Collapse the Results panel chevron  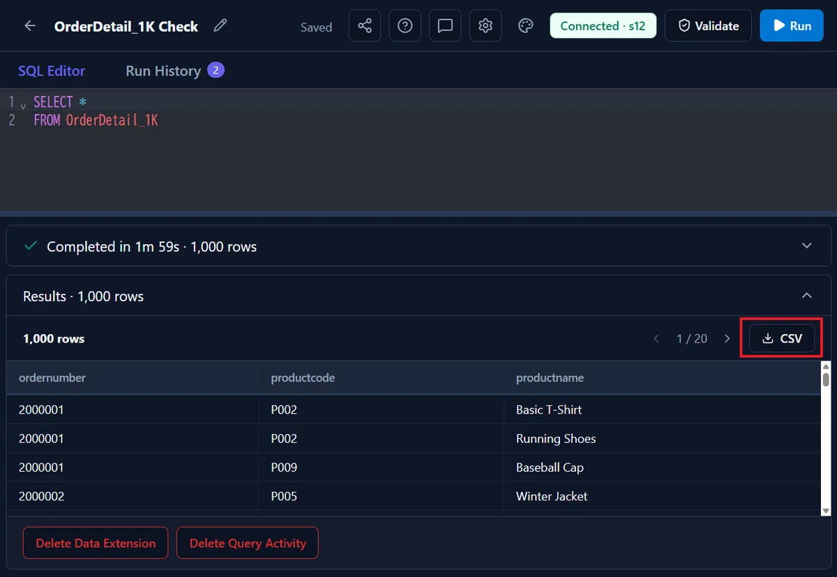pos(807,296)
